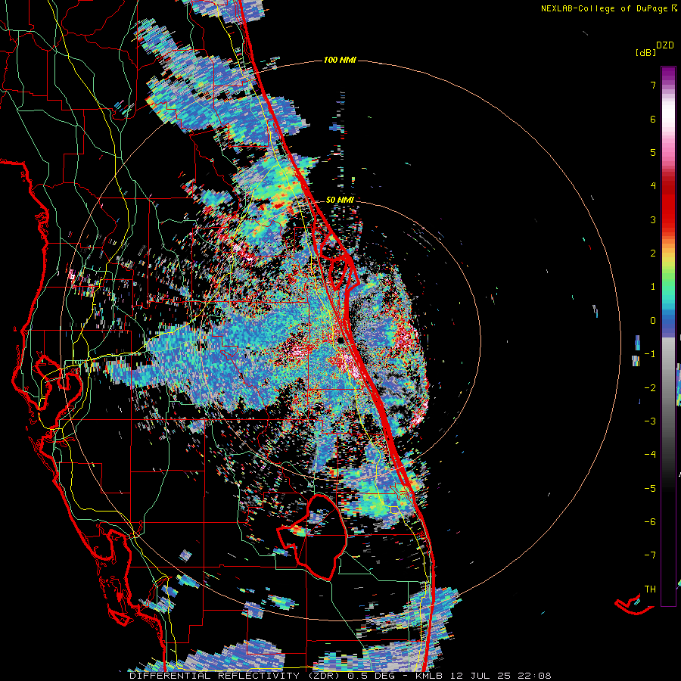Click the legend value -5

click(x=650, y=489)
